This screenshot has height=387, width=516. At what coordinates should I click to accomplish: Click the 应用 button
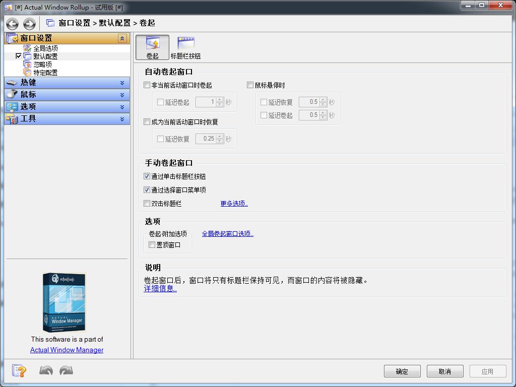(x=488, y=371)
